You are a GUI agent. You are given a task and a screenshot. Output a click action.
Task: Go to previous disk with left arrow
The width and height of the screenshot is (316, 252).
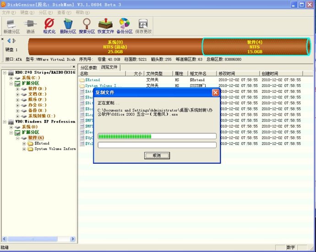(x=9, y=41)
